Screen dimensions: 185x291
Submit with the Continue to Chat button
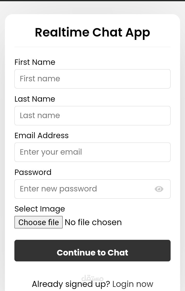(x=92, y=251)
